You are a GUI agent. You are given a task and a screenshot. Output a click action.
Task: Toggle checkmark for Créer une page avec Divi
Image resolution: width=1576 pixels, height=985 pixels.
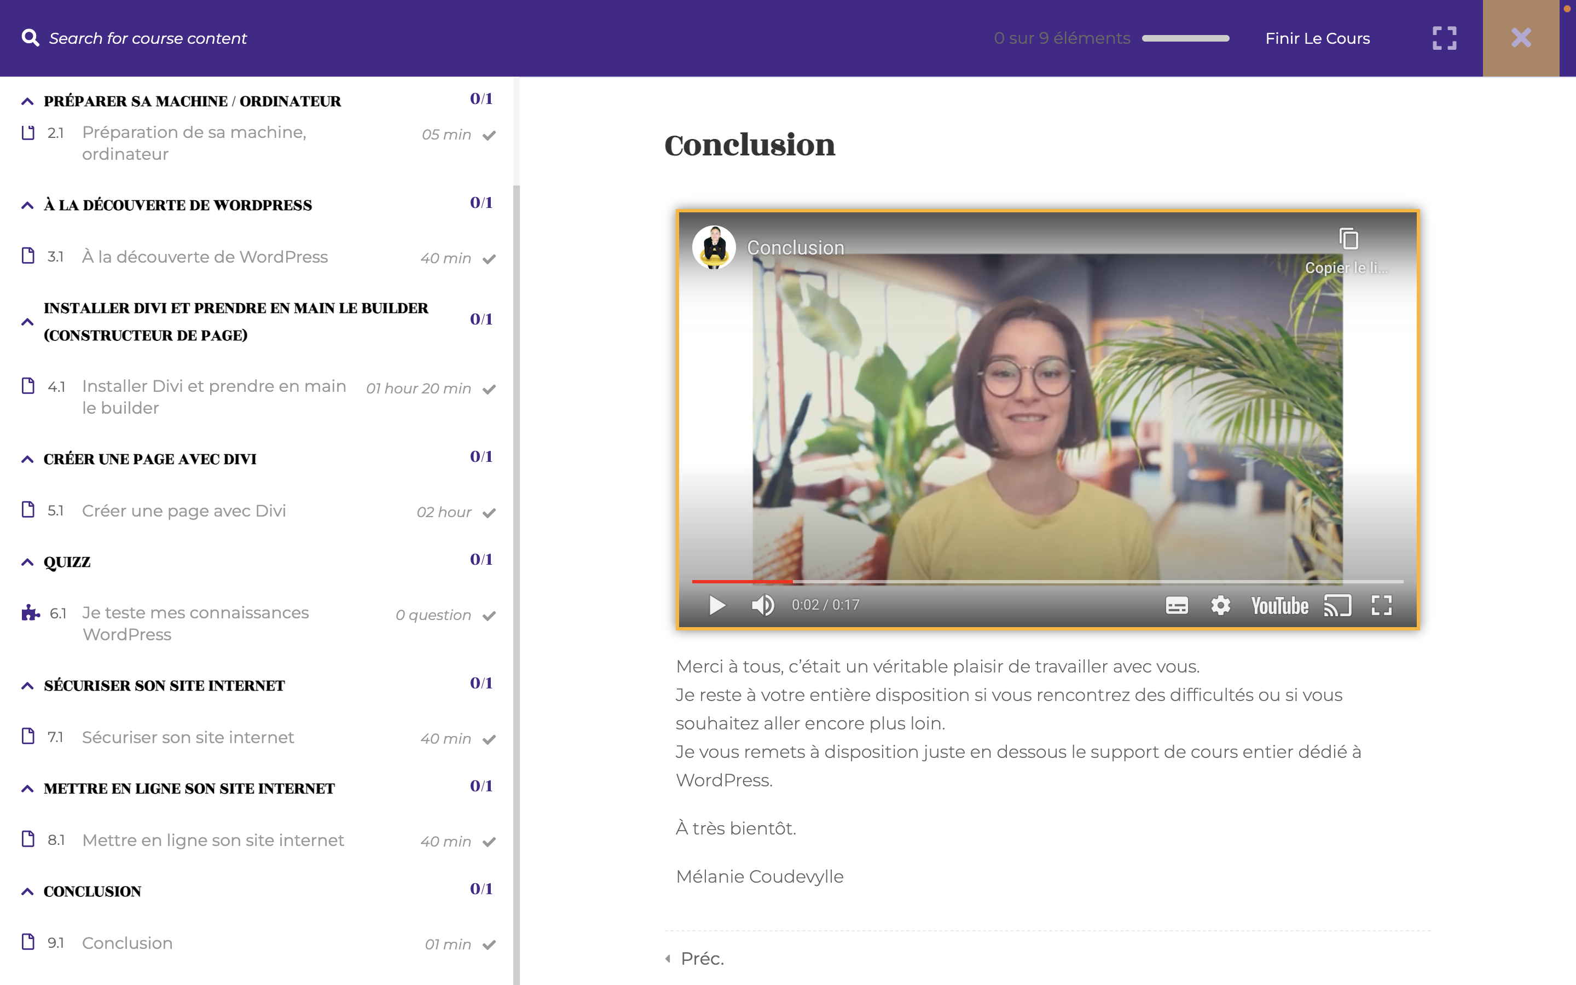tap(489, 513)
